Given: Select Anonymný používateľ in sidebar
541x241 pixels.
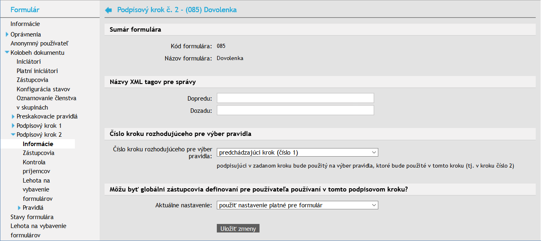Looking at the screenshot, I should (39, 43).
